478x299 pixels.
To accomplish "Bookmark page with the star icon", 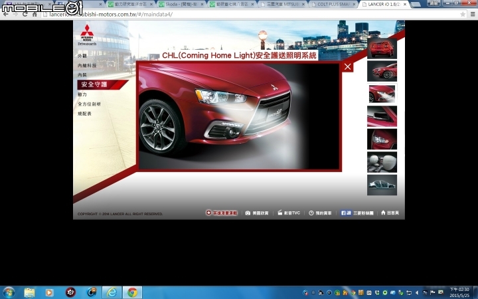I will (x=463, y=15).
